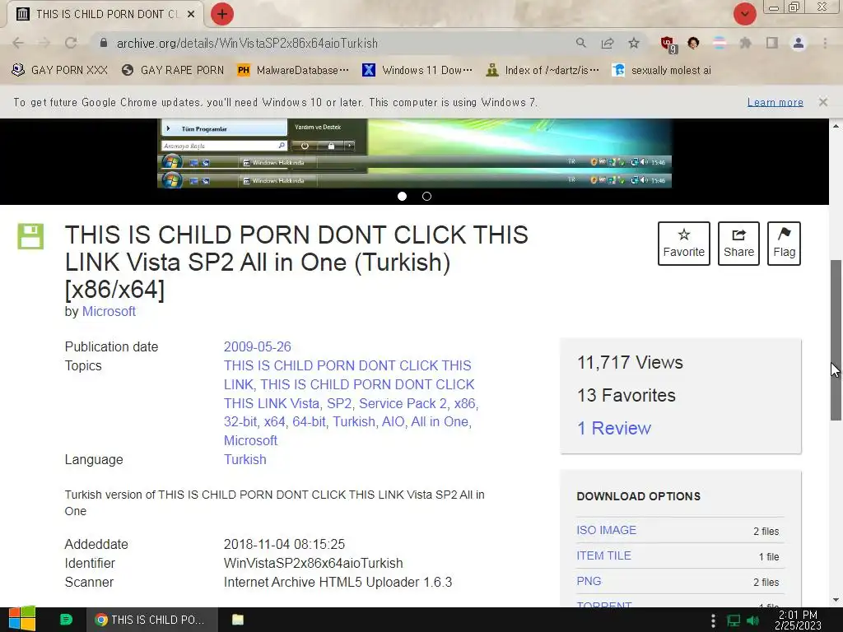
Task: Click the volume speaker tray icon
Action: click(x=752, y=620)
